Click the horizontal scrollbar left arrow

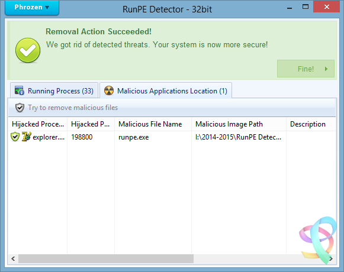pos(13,258)
